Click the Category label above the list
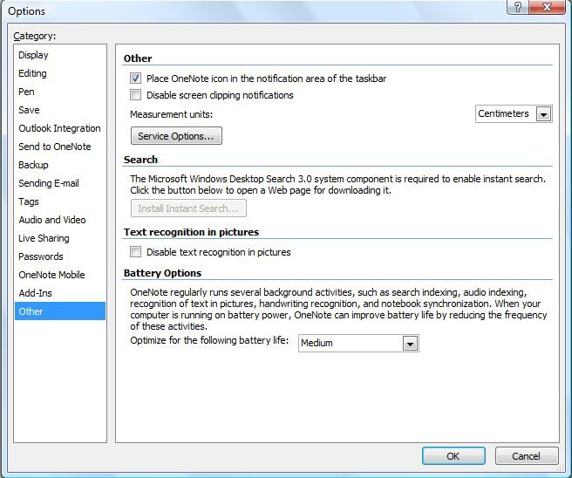 [35, 36]
